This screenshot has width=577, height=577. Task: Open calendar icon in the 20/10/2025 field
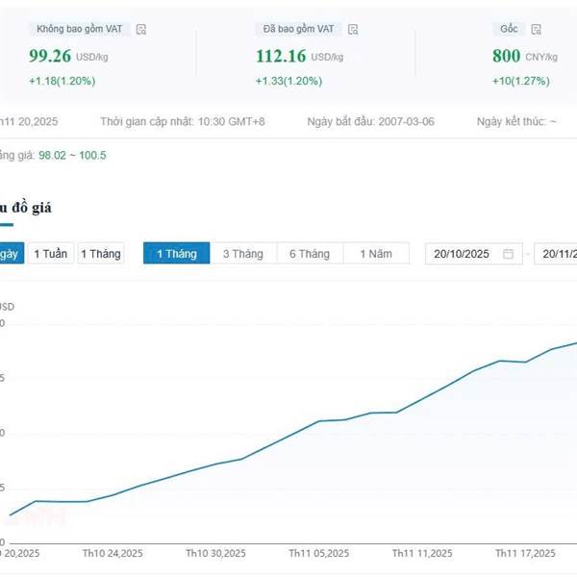508,254
